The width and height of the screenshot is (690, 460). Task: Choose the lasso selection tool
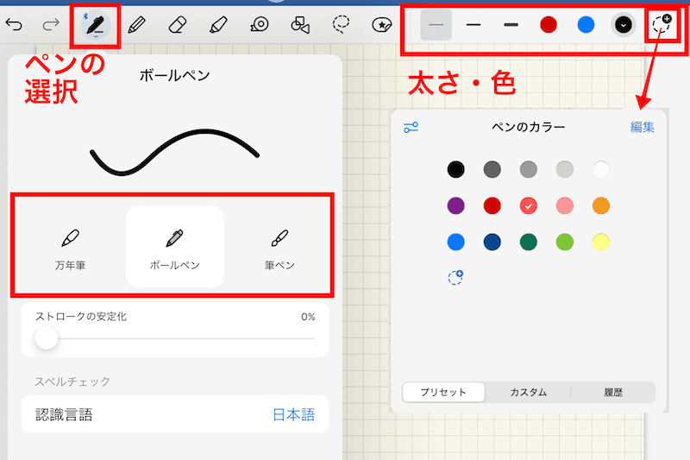pos(341,25)
